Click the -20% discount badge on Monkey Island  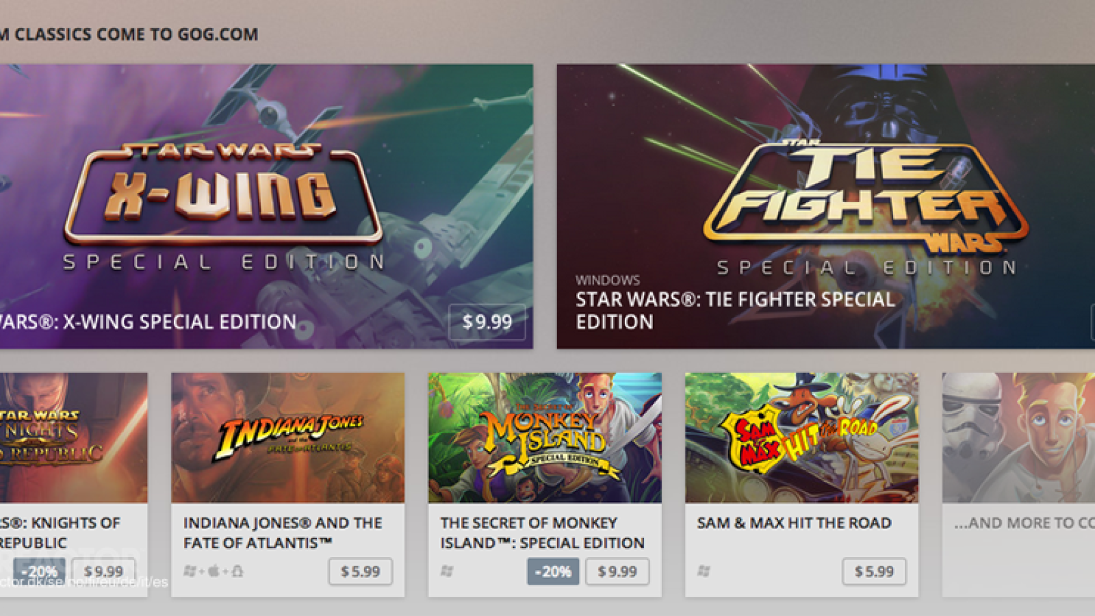[x=553, y=572]
